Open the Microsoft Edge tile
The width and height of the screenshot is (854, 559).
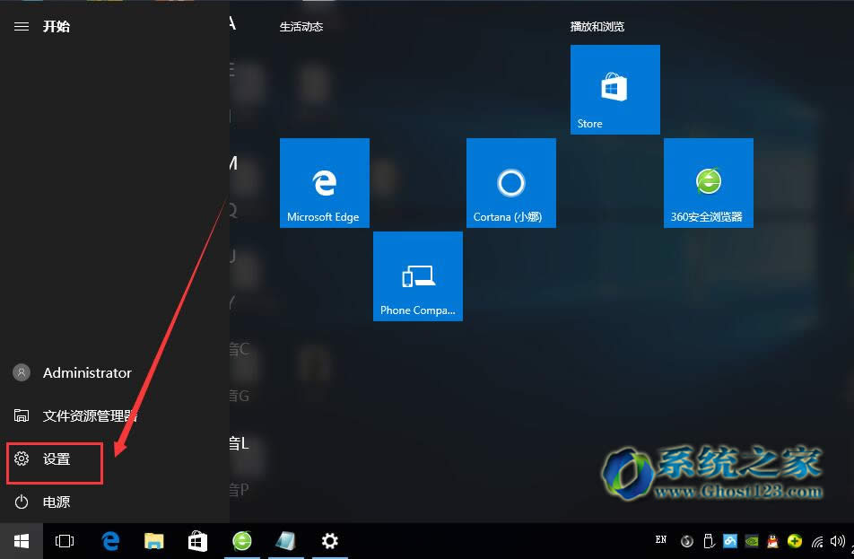click(x=324, y=182)
